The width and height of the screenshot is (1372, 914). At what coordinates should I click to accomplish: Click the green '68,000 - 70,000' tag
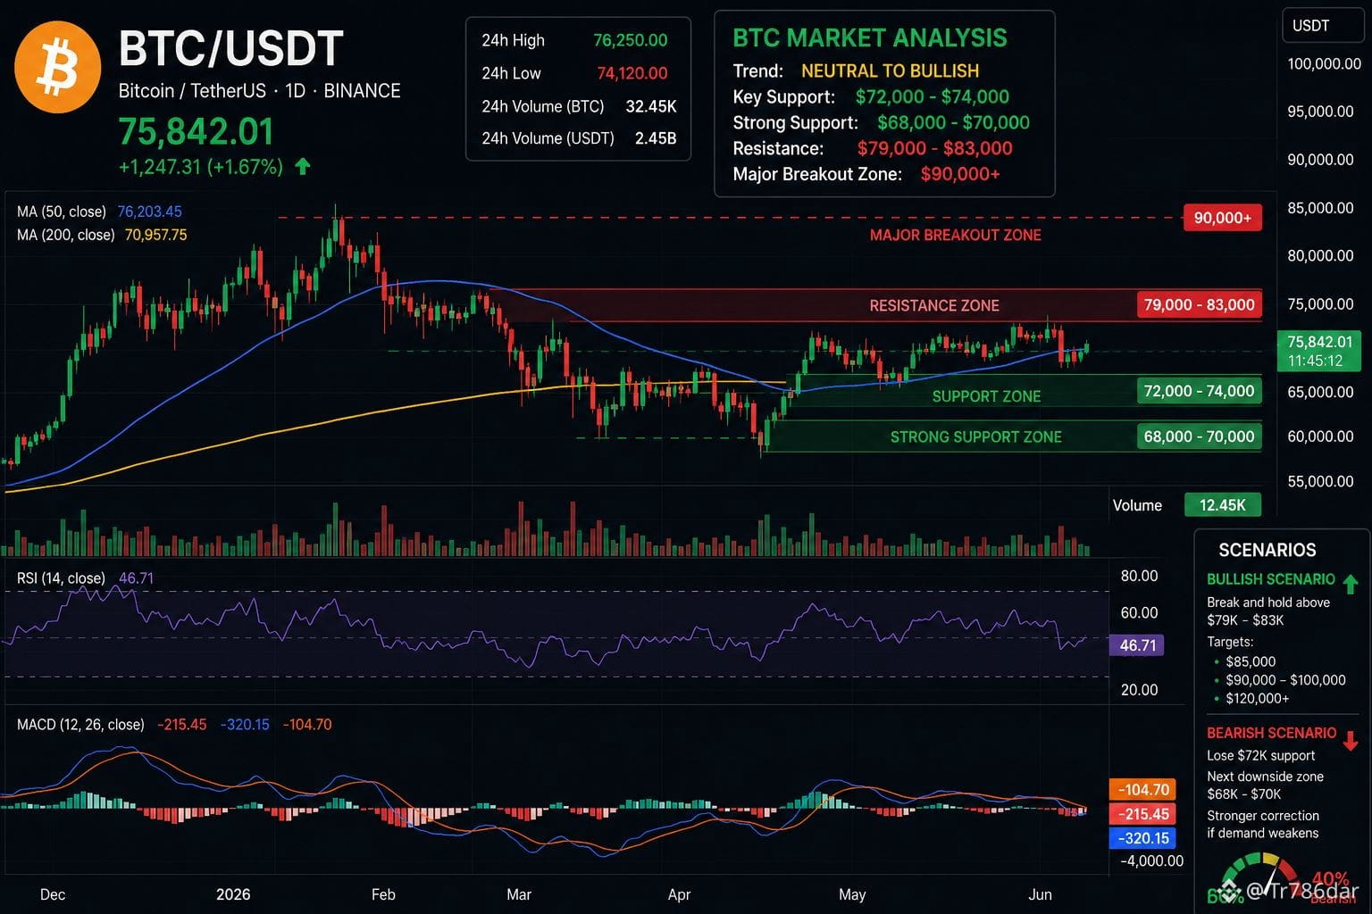point(1199,436)
